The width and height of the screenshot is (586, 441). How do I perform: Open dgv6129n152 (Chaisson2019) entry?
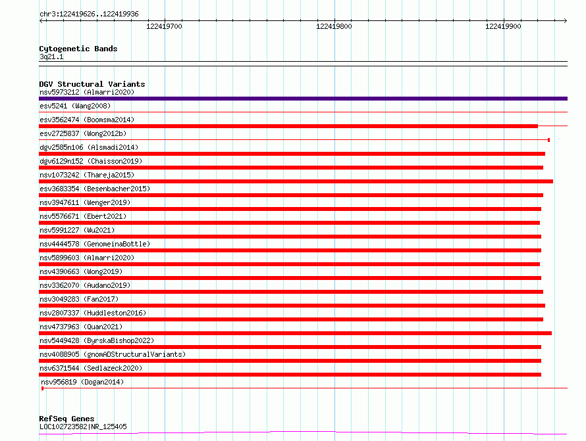[91, 161]
